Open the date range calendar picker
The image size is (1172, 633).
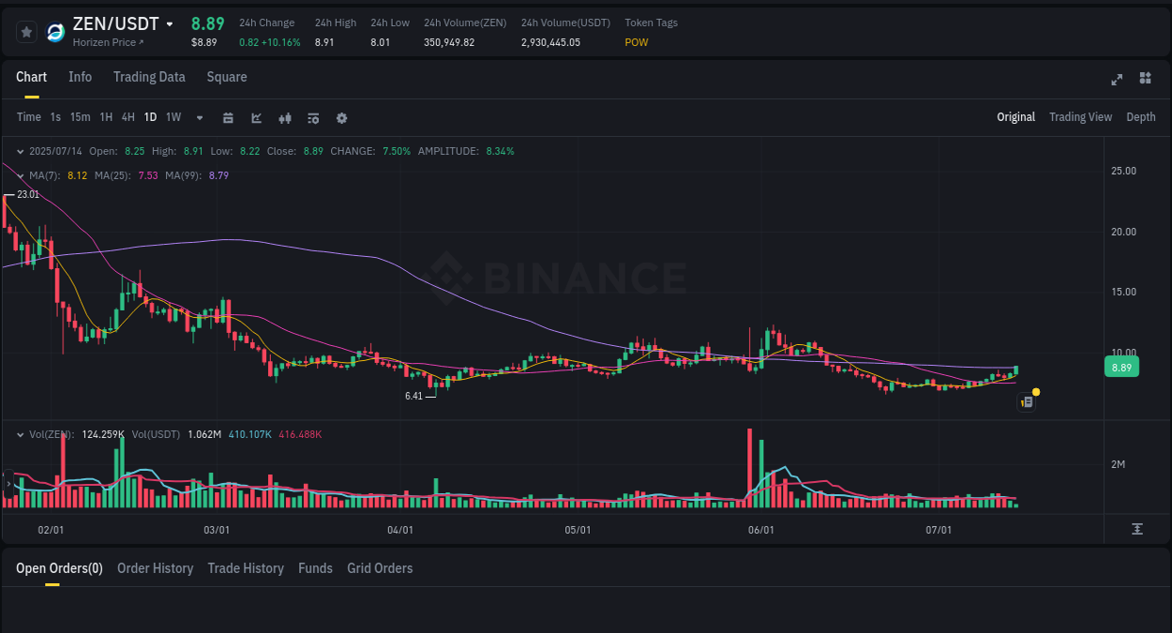pyautogui.click(x=228, y=117)
